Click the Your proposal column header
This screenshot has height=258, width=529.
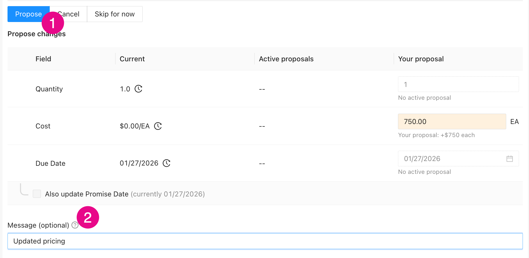click(421, 59)
